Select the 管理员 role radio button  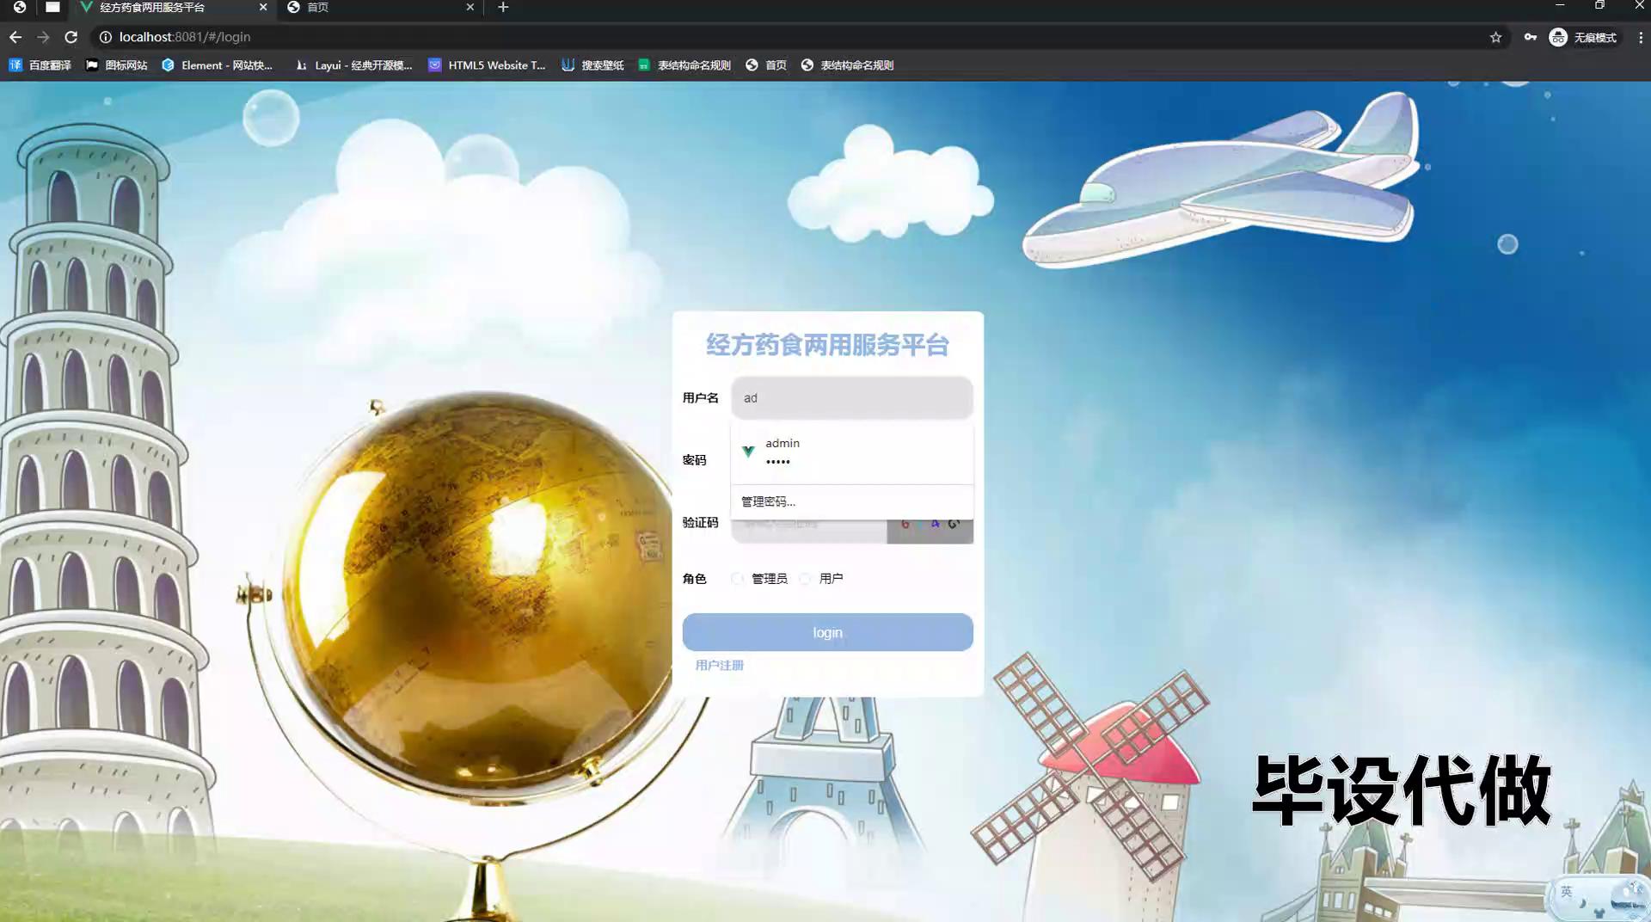738,579
